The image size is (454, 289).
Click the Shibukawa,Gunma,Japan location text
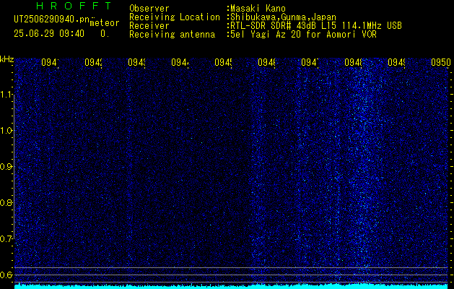[283, 17]
